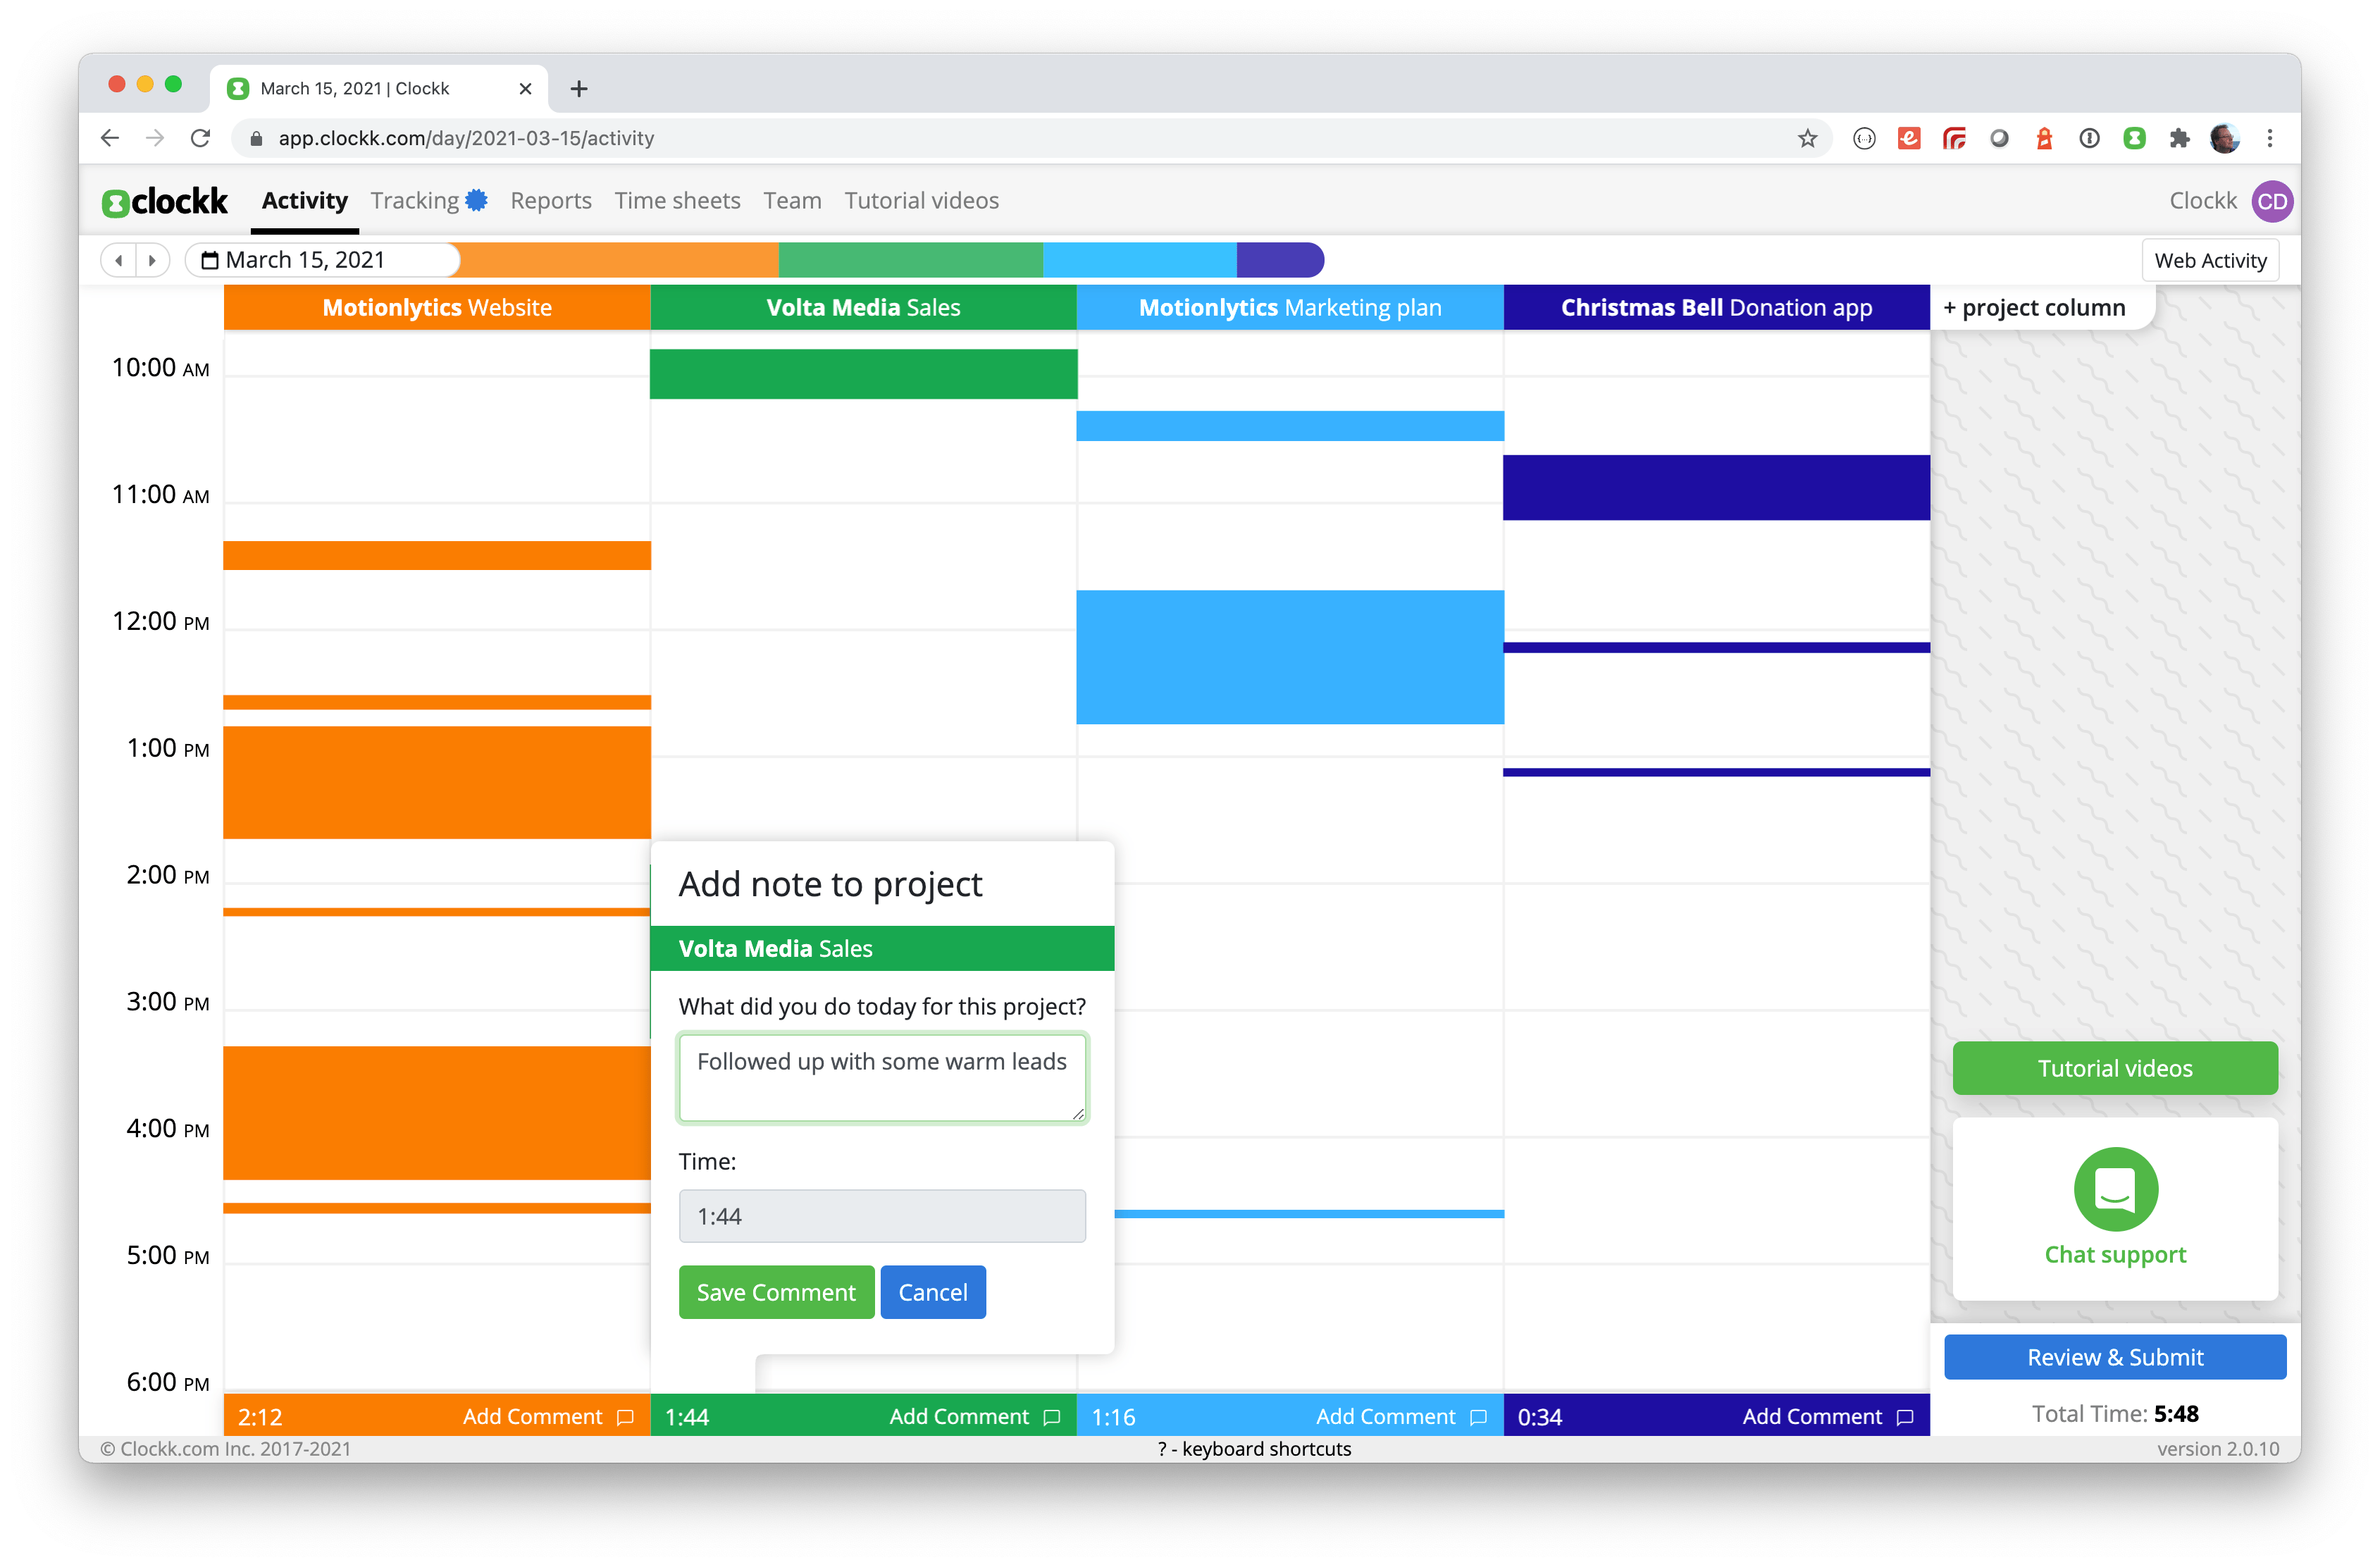Screen dimensions: 2380x1567
Task: Click the green 10 AM Volta Media block
Action: click(863, 373)
